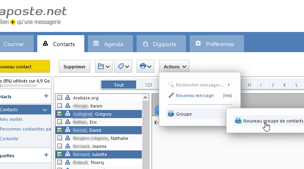Collapse the Contacts folder chevron in sidebar
Image resolution: width=304 pixels, height=169 pixels.
[45, 110]
